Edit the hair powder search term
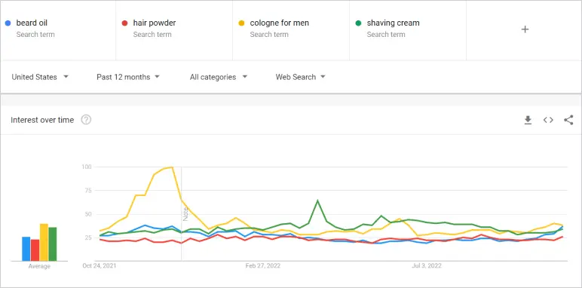Viewport: 582px width, 288px height. coord(174,29)
